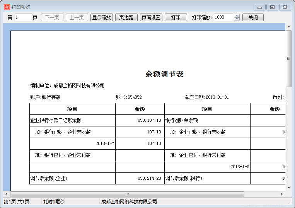Click the page number input field

(23, 17)
